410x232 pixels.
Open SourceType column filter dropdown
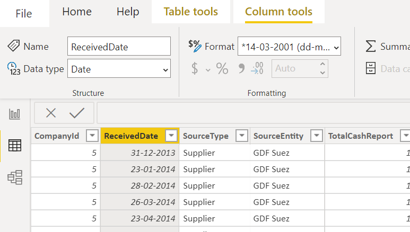point(242,136)
